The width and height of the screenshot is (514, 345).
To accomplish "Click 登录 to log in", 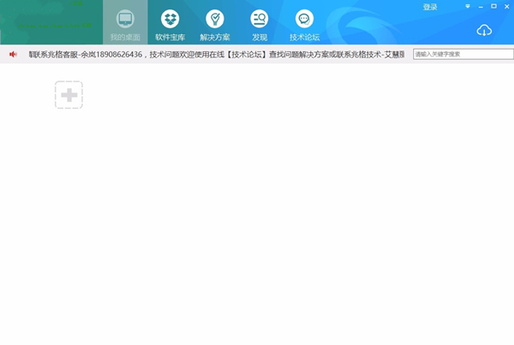I will 430,7.
